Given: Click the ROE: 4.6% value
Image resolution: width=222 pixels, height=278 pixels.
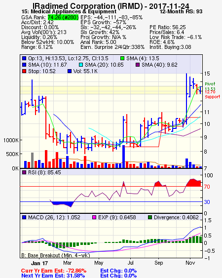Looking at the screenshot, I should coord(162,42).
